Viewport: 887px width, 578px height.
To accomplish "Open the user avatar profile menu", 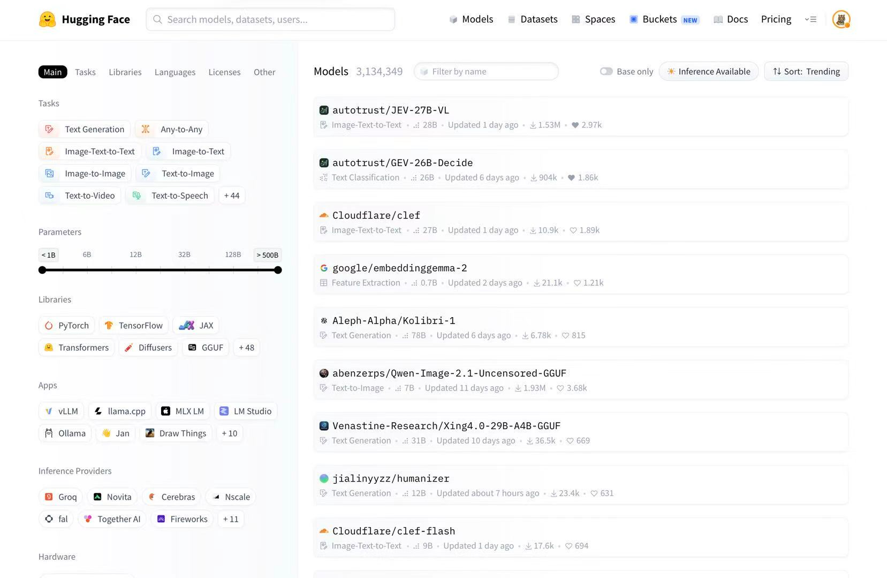I will [x=841, y=19].
